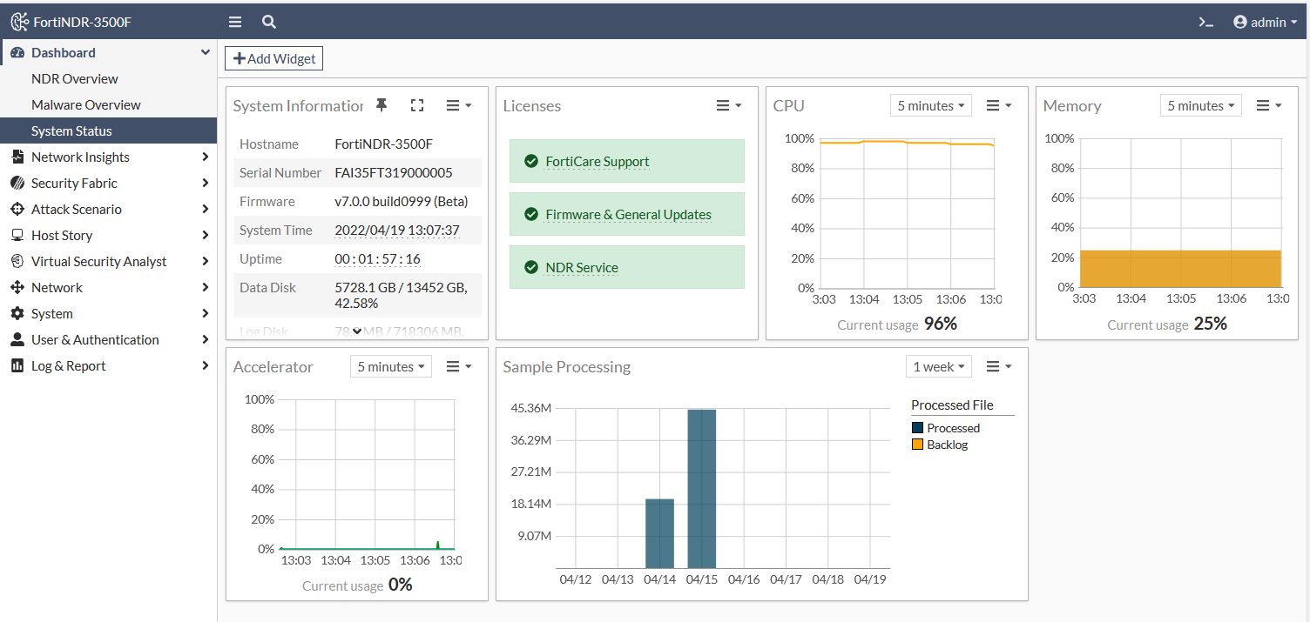This screenshot has height=622, width=1310.
Task: Open FortiCare Support license link
Action: click(598, 162)
